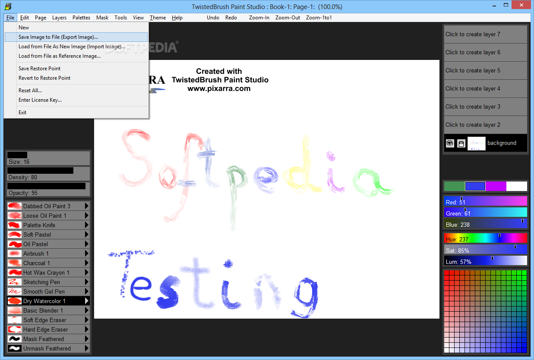Pick the Hot Wax Crayon 1 icon
534x360 pixels.
point(15,272)
